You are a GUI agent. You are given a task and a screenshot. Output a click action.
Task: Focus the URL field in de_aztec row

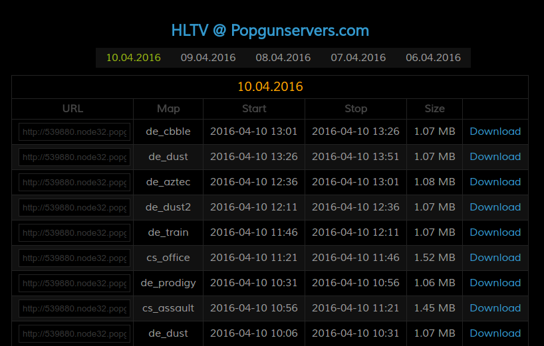[74, 183]
